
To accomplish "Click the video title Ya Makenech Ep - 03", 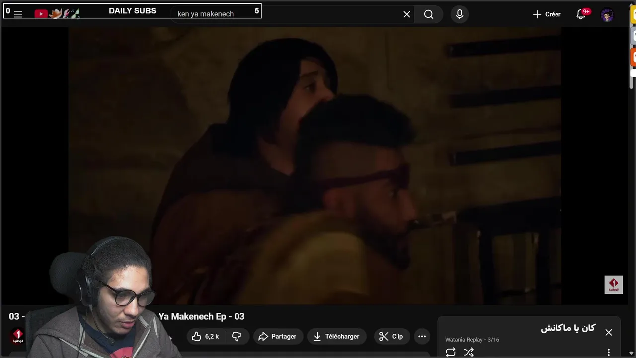I will pos(201,316).
